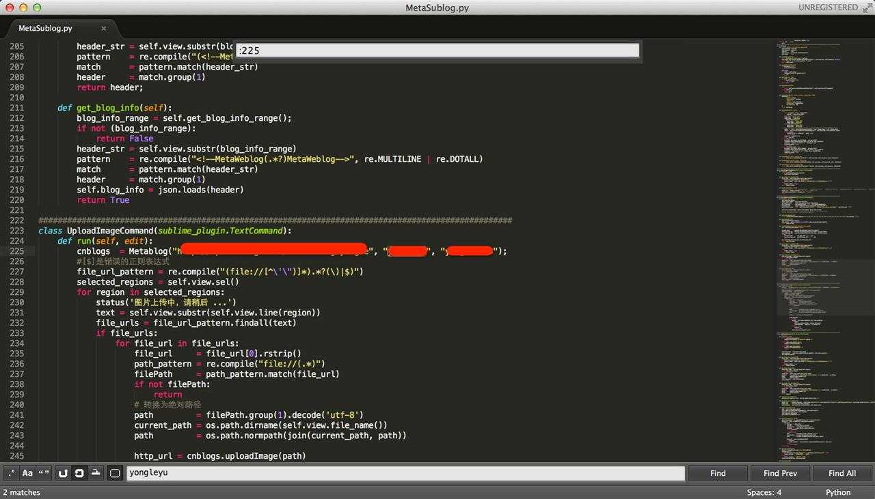The width and height of the screenshot is (875, 499).
Task: Click the status('图片上传中') line
Action: coord(166,302)
